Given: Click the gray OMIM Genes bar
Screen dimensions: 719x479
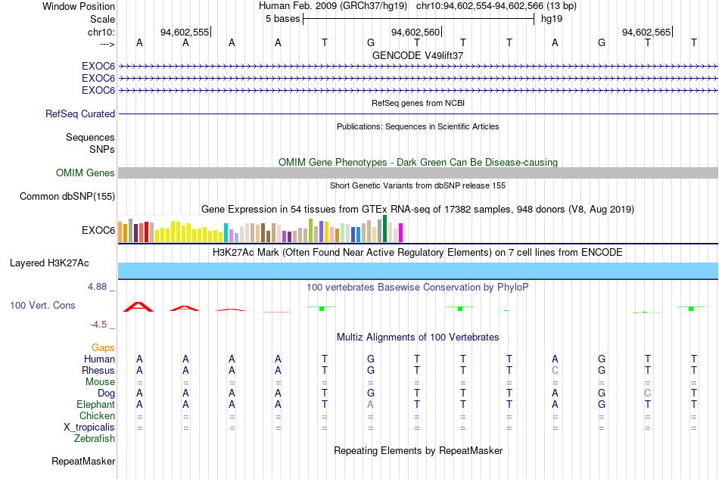Looking at the screenshot, I should pyautogui.click(x=418, y=173).
